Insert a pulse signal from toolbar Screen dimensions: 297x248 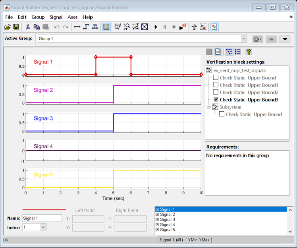[x=95, y=27]
